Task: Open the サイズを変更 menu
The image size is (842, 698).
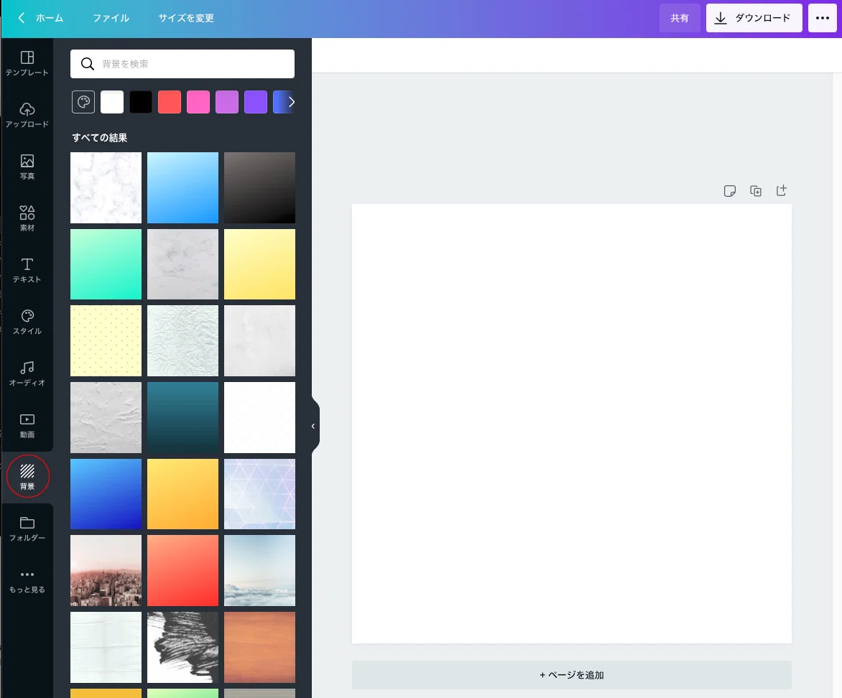Action: [186, 18]
